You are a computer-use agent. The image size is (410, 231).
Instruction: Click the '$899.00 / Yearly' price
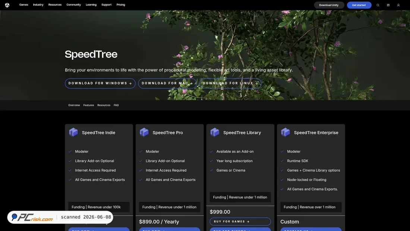tap(159, 222)
